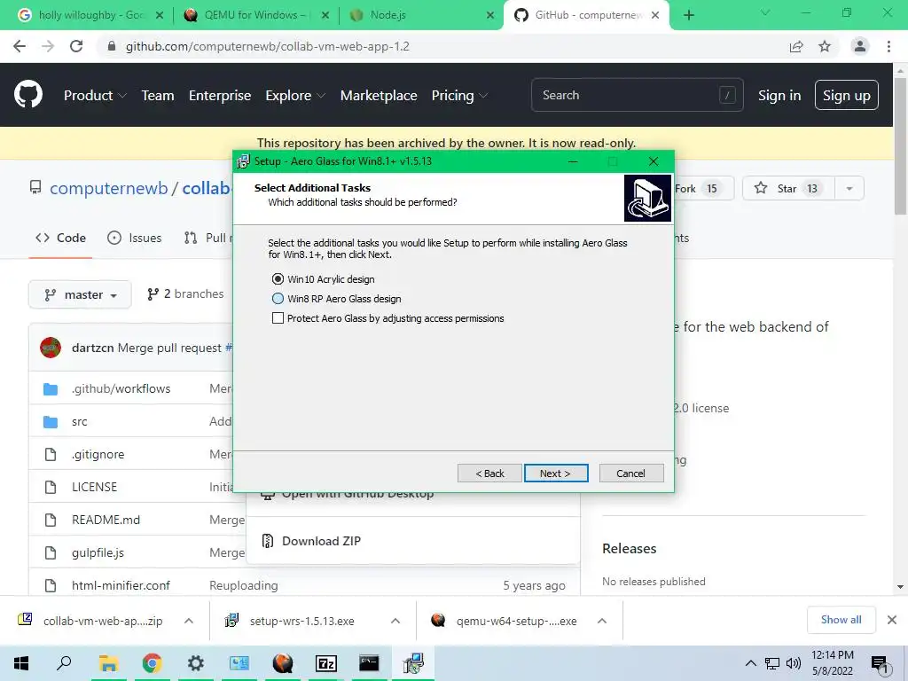The image size is (908, 681).
Task: Reload the page with refresh icon
Action: point(76,46)
